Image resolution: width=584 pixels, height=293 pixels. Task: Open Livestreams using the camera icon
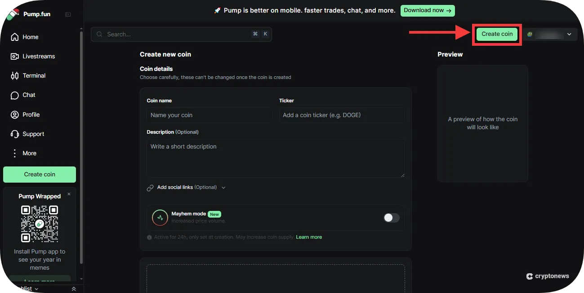tap(15, 56)
